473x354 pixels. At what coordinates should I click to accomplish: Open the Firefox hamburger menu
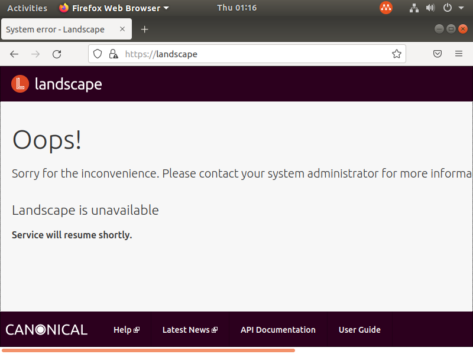coord(459,54)
